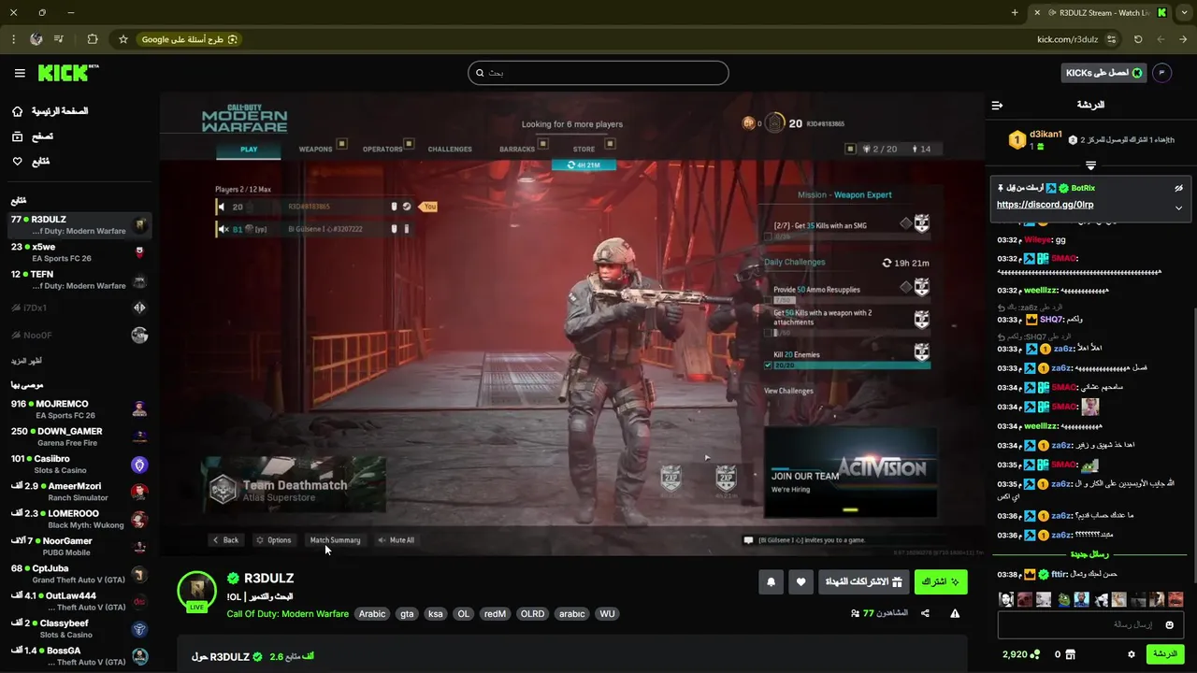Click the R3DULZ streamer avatar with LIVE badge

click(196, 591)
